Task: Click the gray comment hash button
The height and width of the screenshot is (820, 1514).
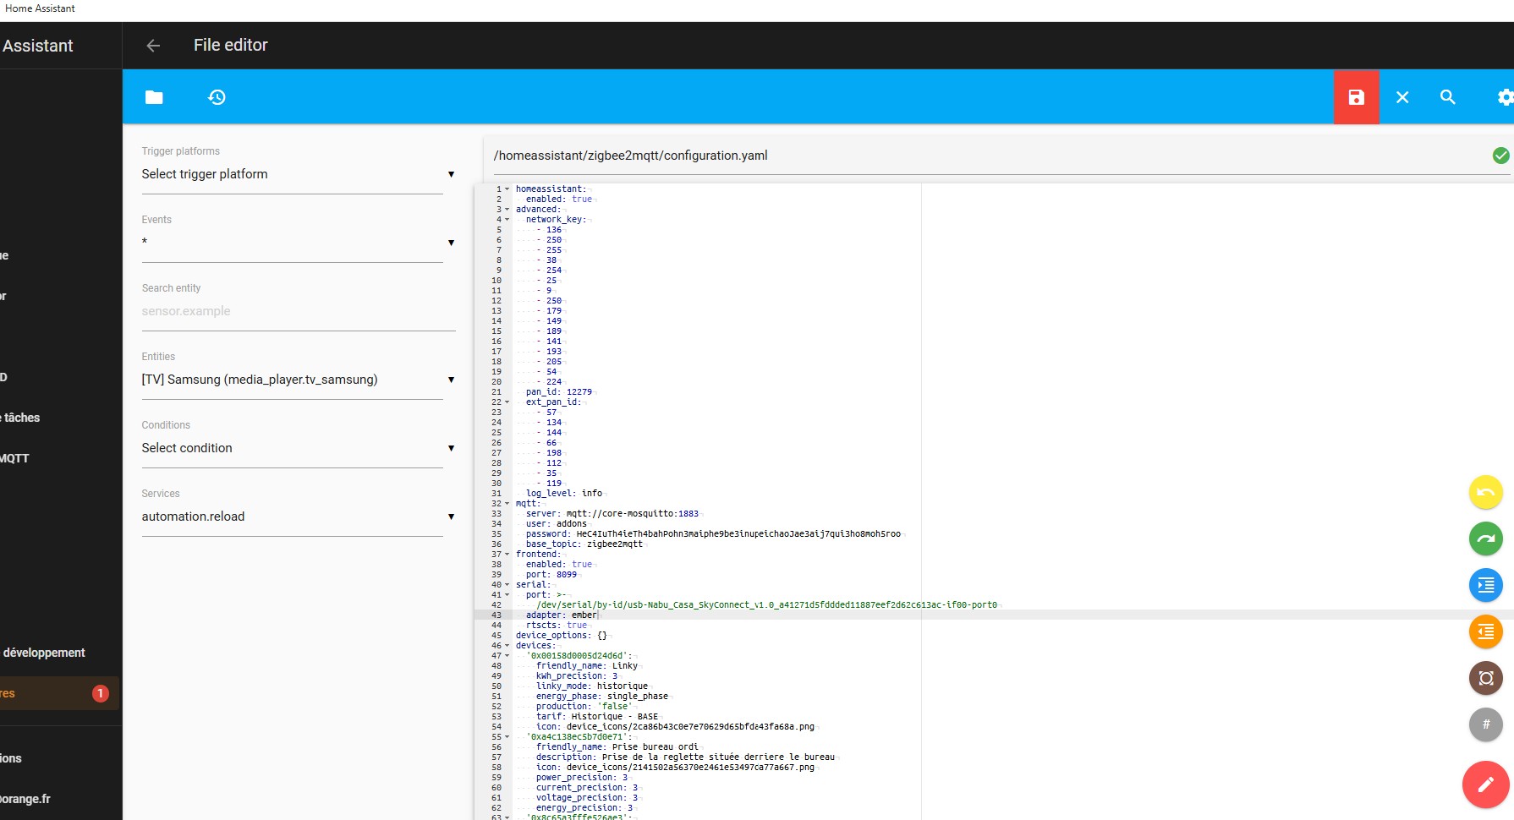Action: pyautogui.click(x=1485, y=724)
